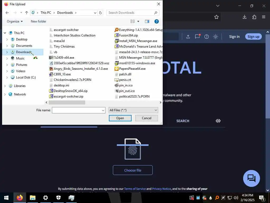
Task: Open Firefox downloads panel icon
Action: click(x=244, y=17)
